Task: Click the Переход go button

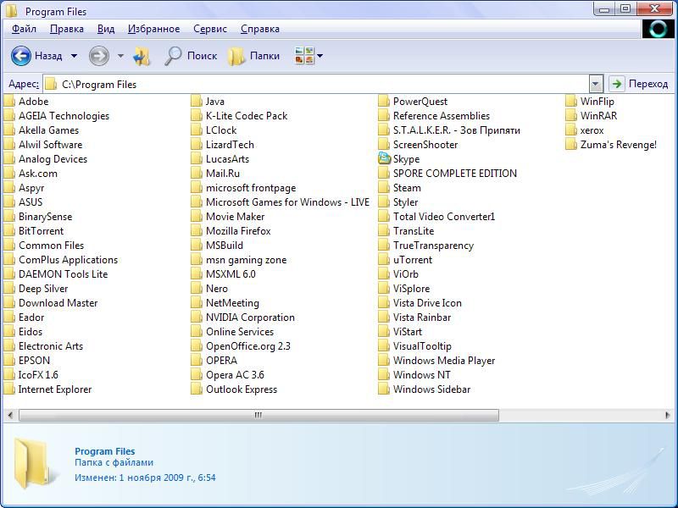Action: pyautogui.click(x=641, y=84)
